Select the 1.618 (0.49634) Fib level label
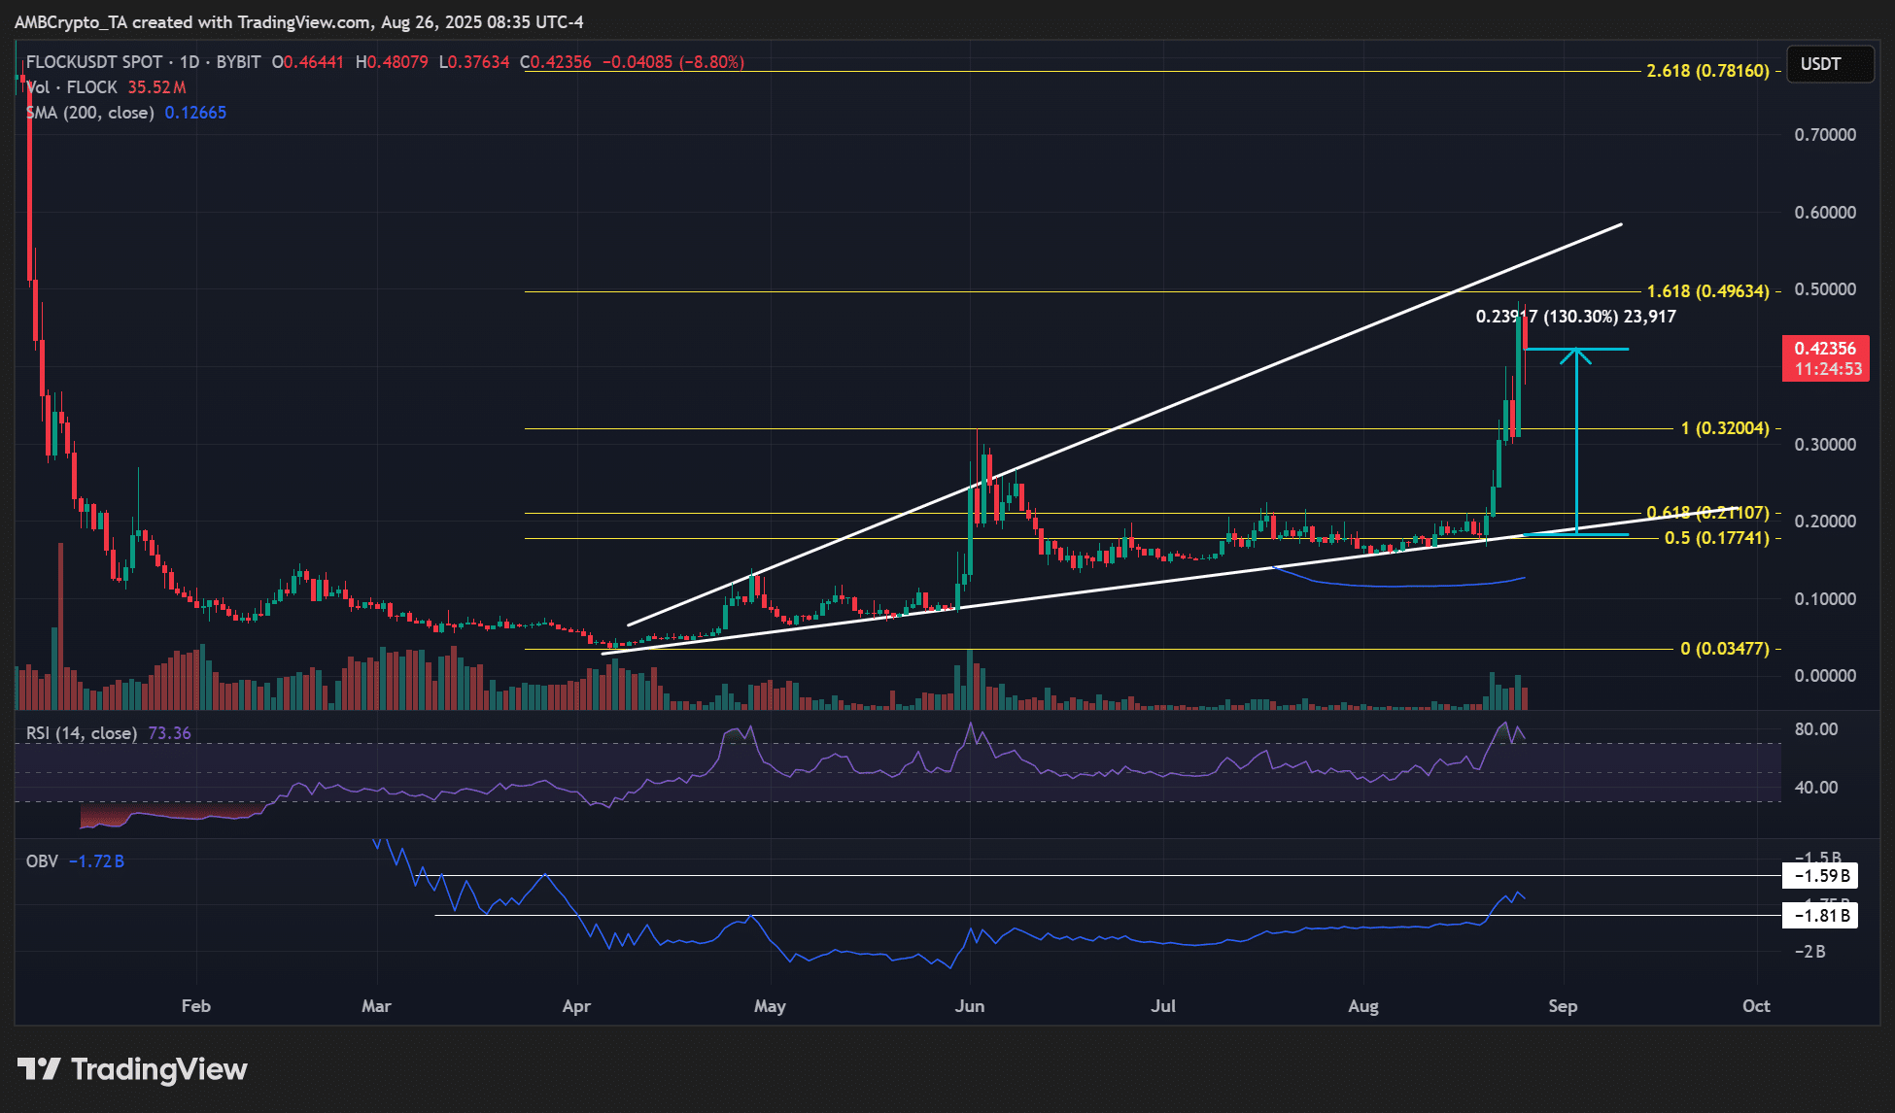Viewport: 1895px width, 1113px height. point(1706,291)
